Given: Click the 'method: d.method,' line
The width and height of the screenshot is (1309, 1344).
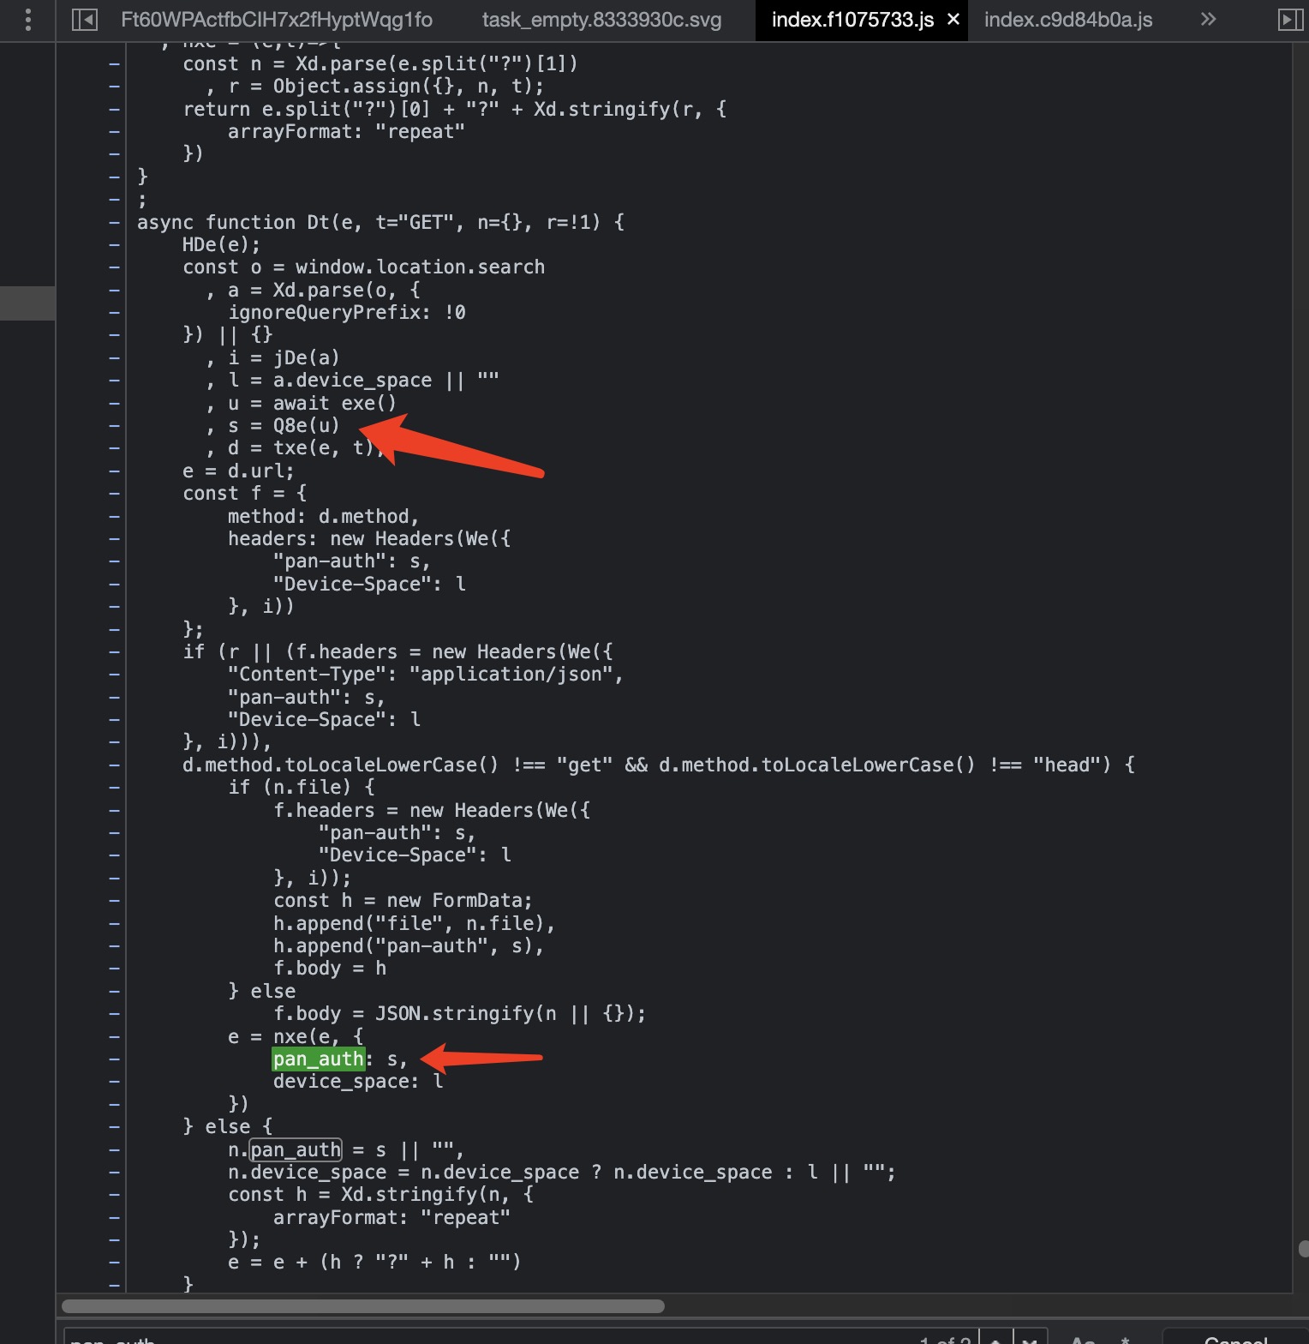Looking at the screenshot, I should point(323,516).
